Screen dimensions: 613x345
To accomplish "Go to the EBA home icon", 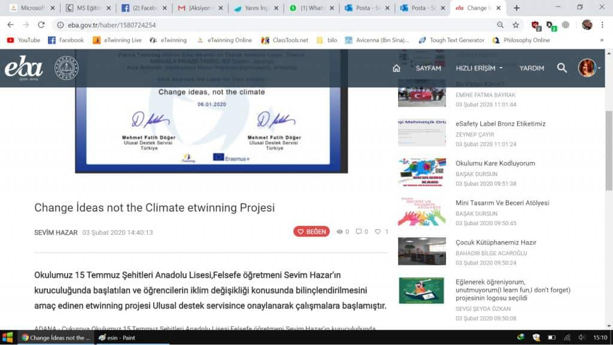I will point(396,68).
